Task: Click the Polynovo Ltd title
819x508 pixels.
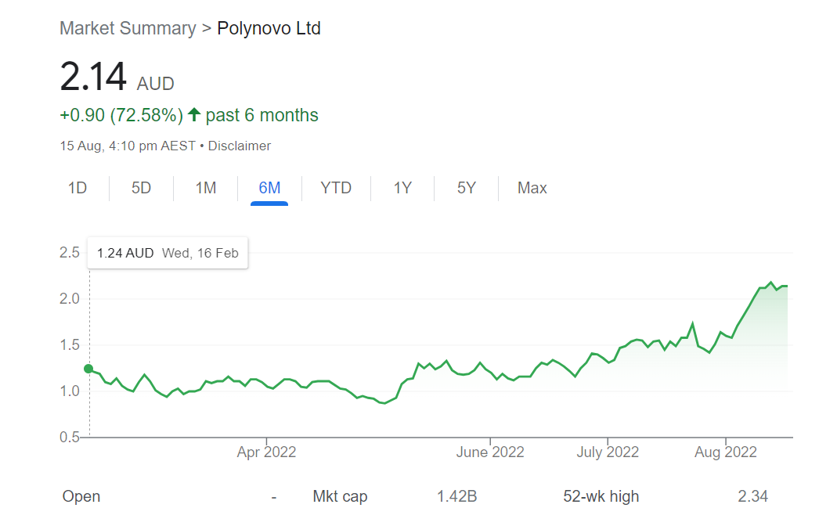Action: tap(269, 28)
